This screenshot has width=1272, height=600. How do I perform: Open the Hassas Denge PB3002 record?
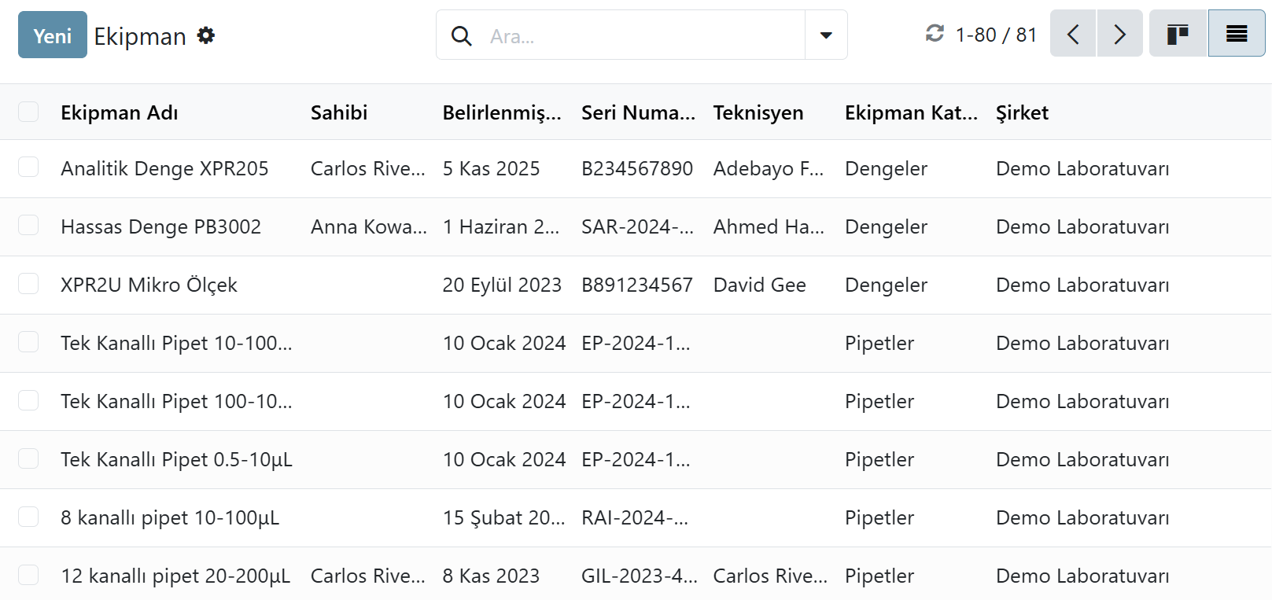(160, 226)
